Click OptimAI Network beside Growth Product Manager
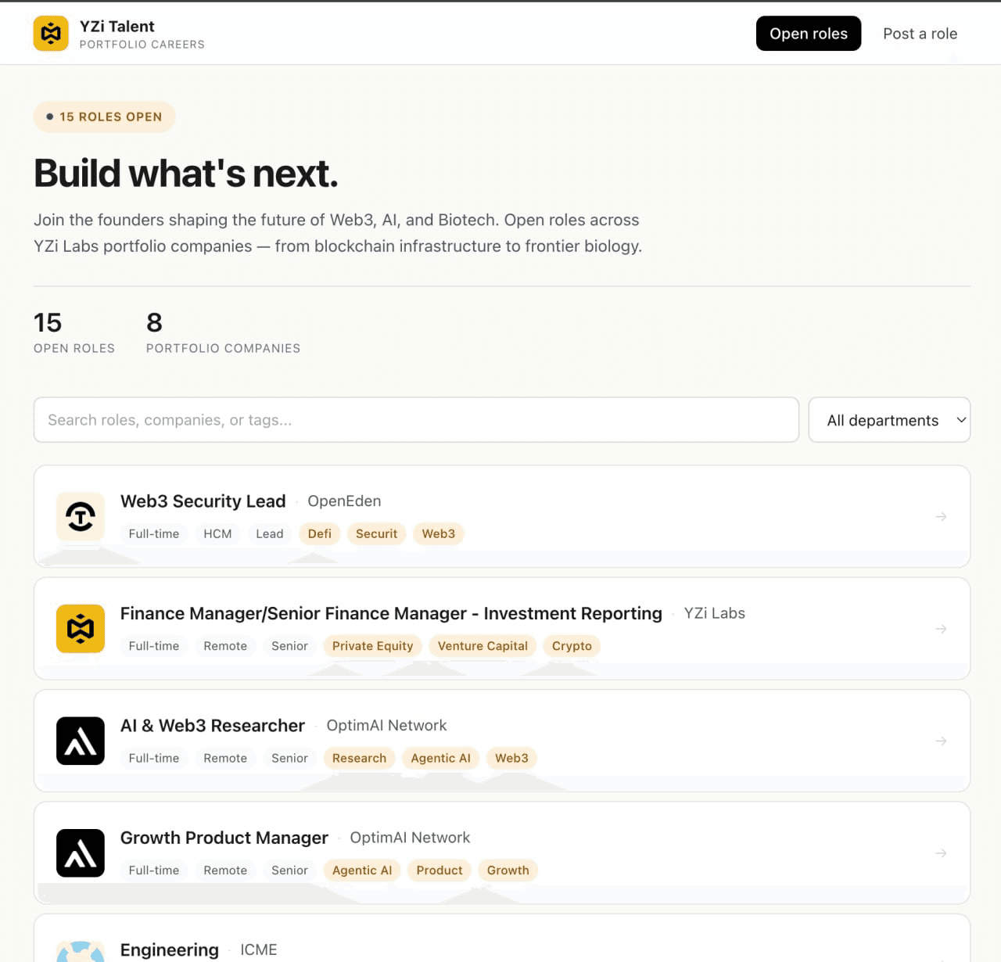This screenshot has width=1001, height=962. (410, 838)
